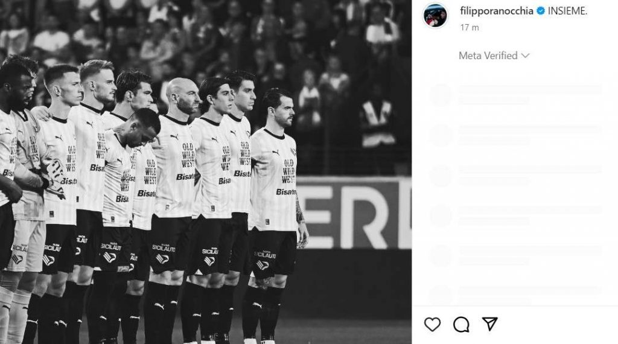
Task: Click the chevron beside Meta Verified
Action: click(x=526, y=56)
